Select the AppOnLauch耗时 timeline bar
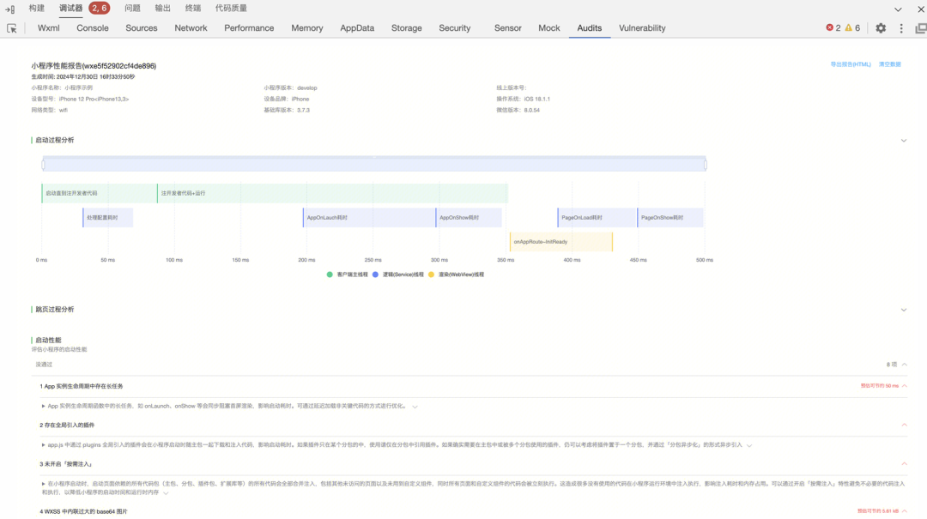Screen dimensions: 927x519 click(369, 218)
